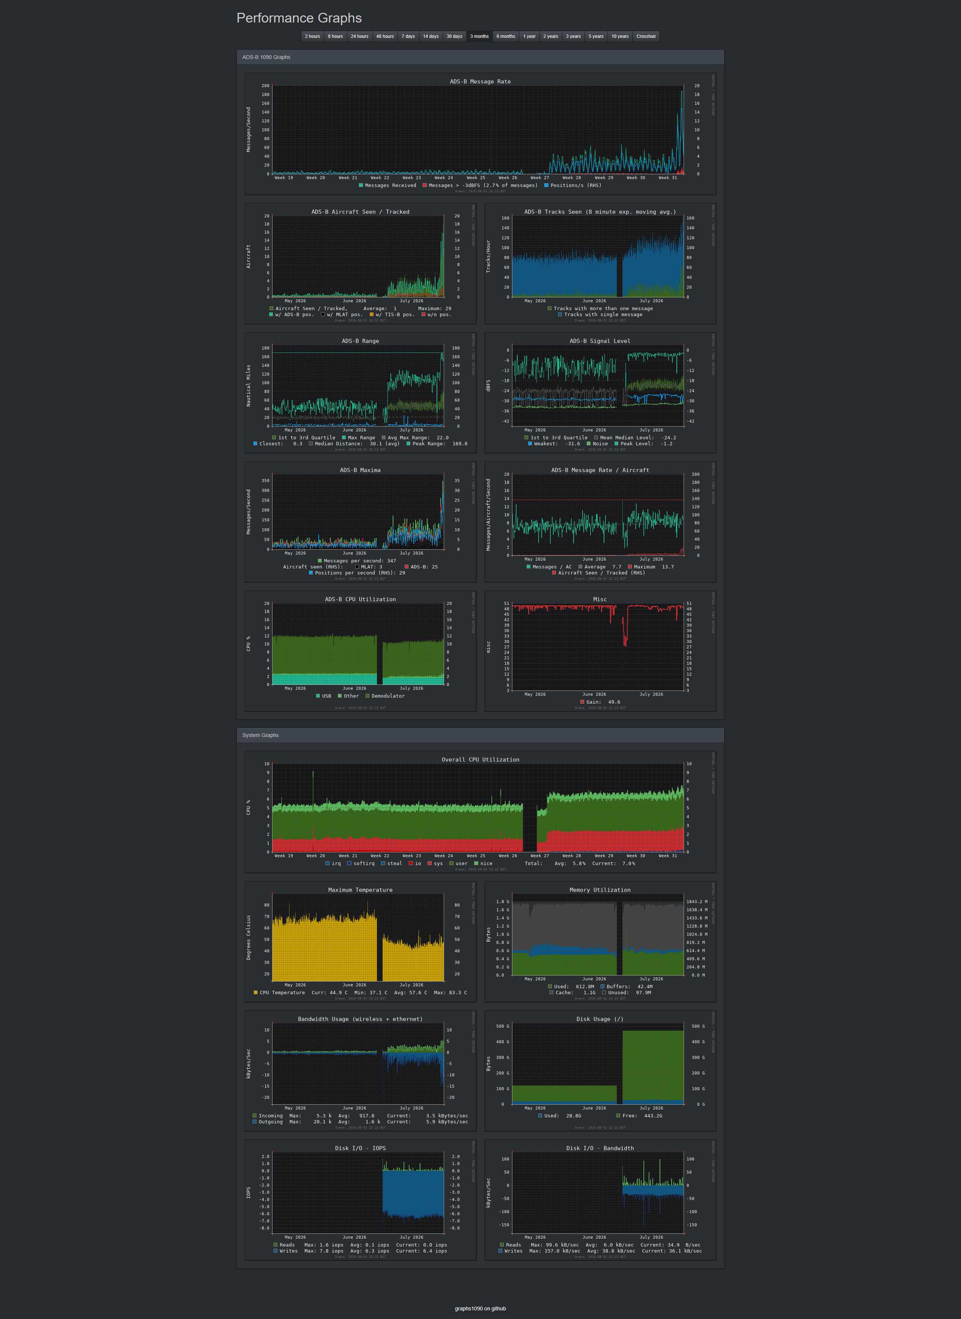
Task: Open the Overall CPU Utilization graph
Action: coord(480,812)
